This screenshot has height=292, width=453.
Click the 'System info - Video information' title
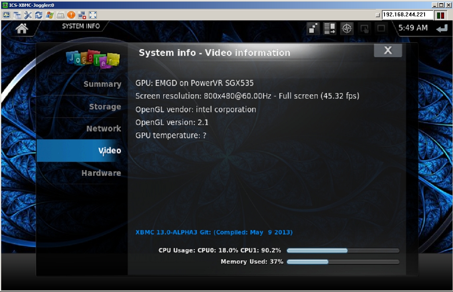214,53
